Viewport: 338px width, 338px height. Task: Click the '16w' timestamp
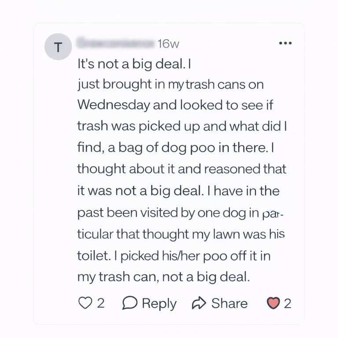coord(169,44)
